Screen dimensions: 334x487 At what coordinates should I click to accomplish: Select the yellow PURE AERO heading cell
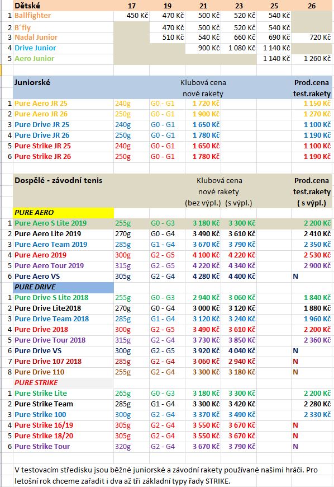[63, 213]
